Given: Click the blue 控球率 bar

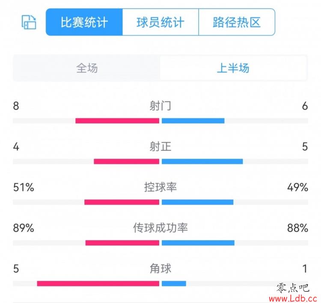Looking at the screenshot, I should click(x=198, y=202).
